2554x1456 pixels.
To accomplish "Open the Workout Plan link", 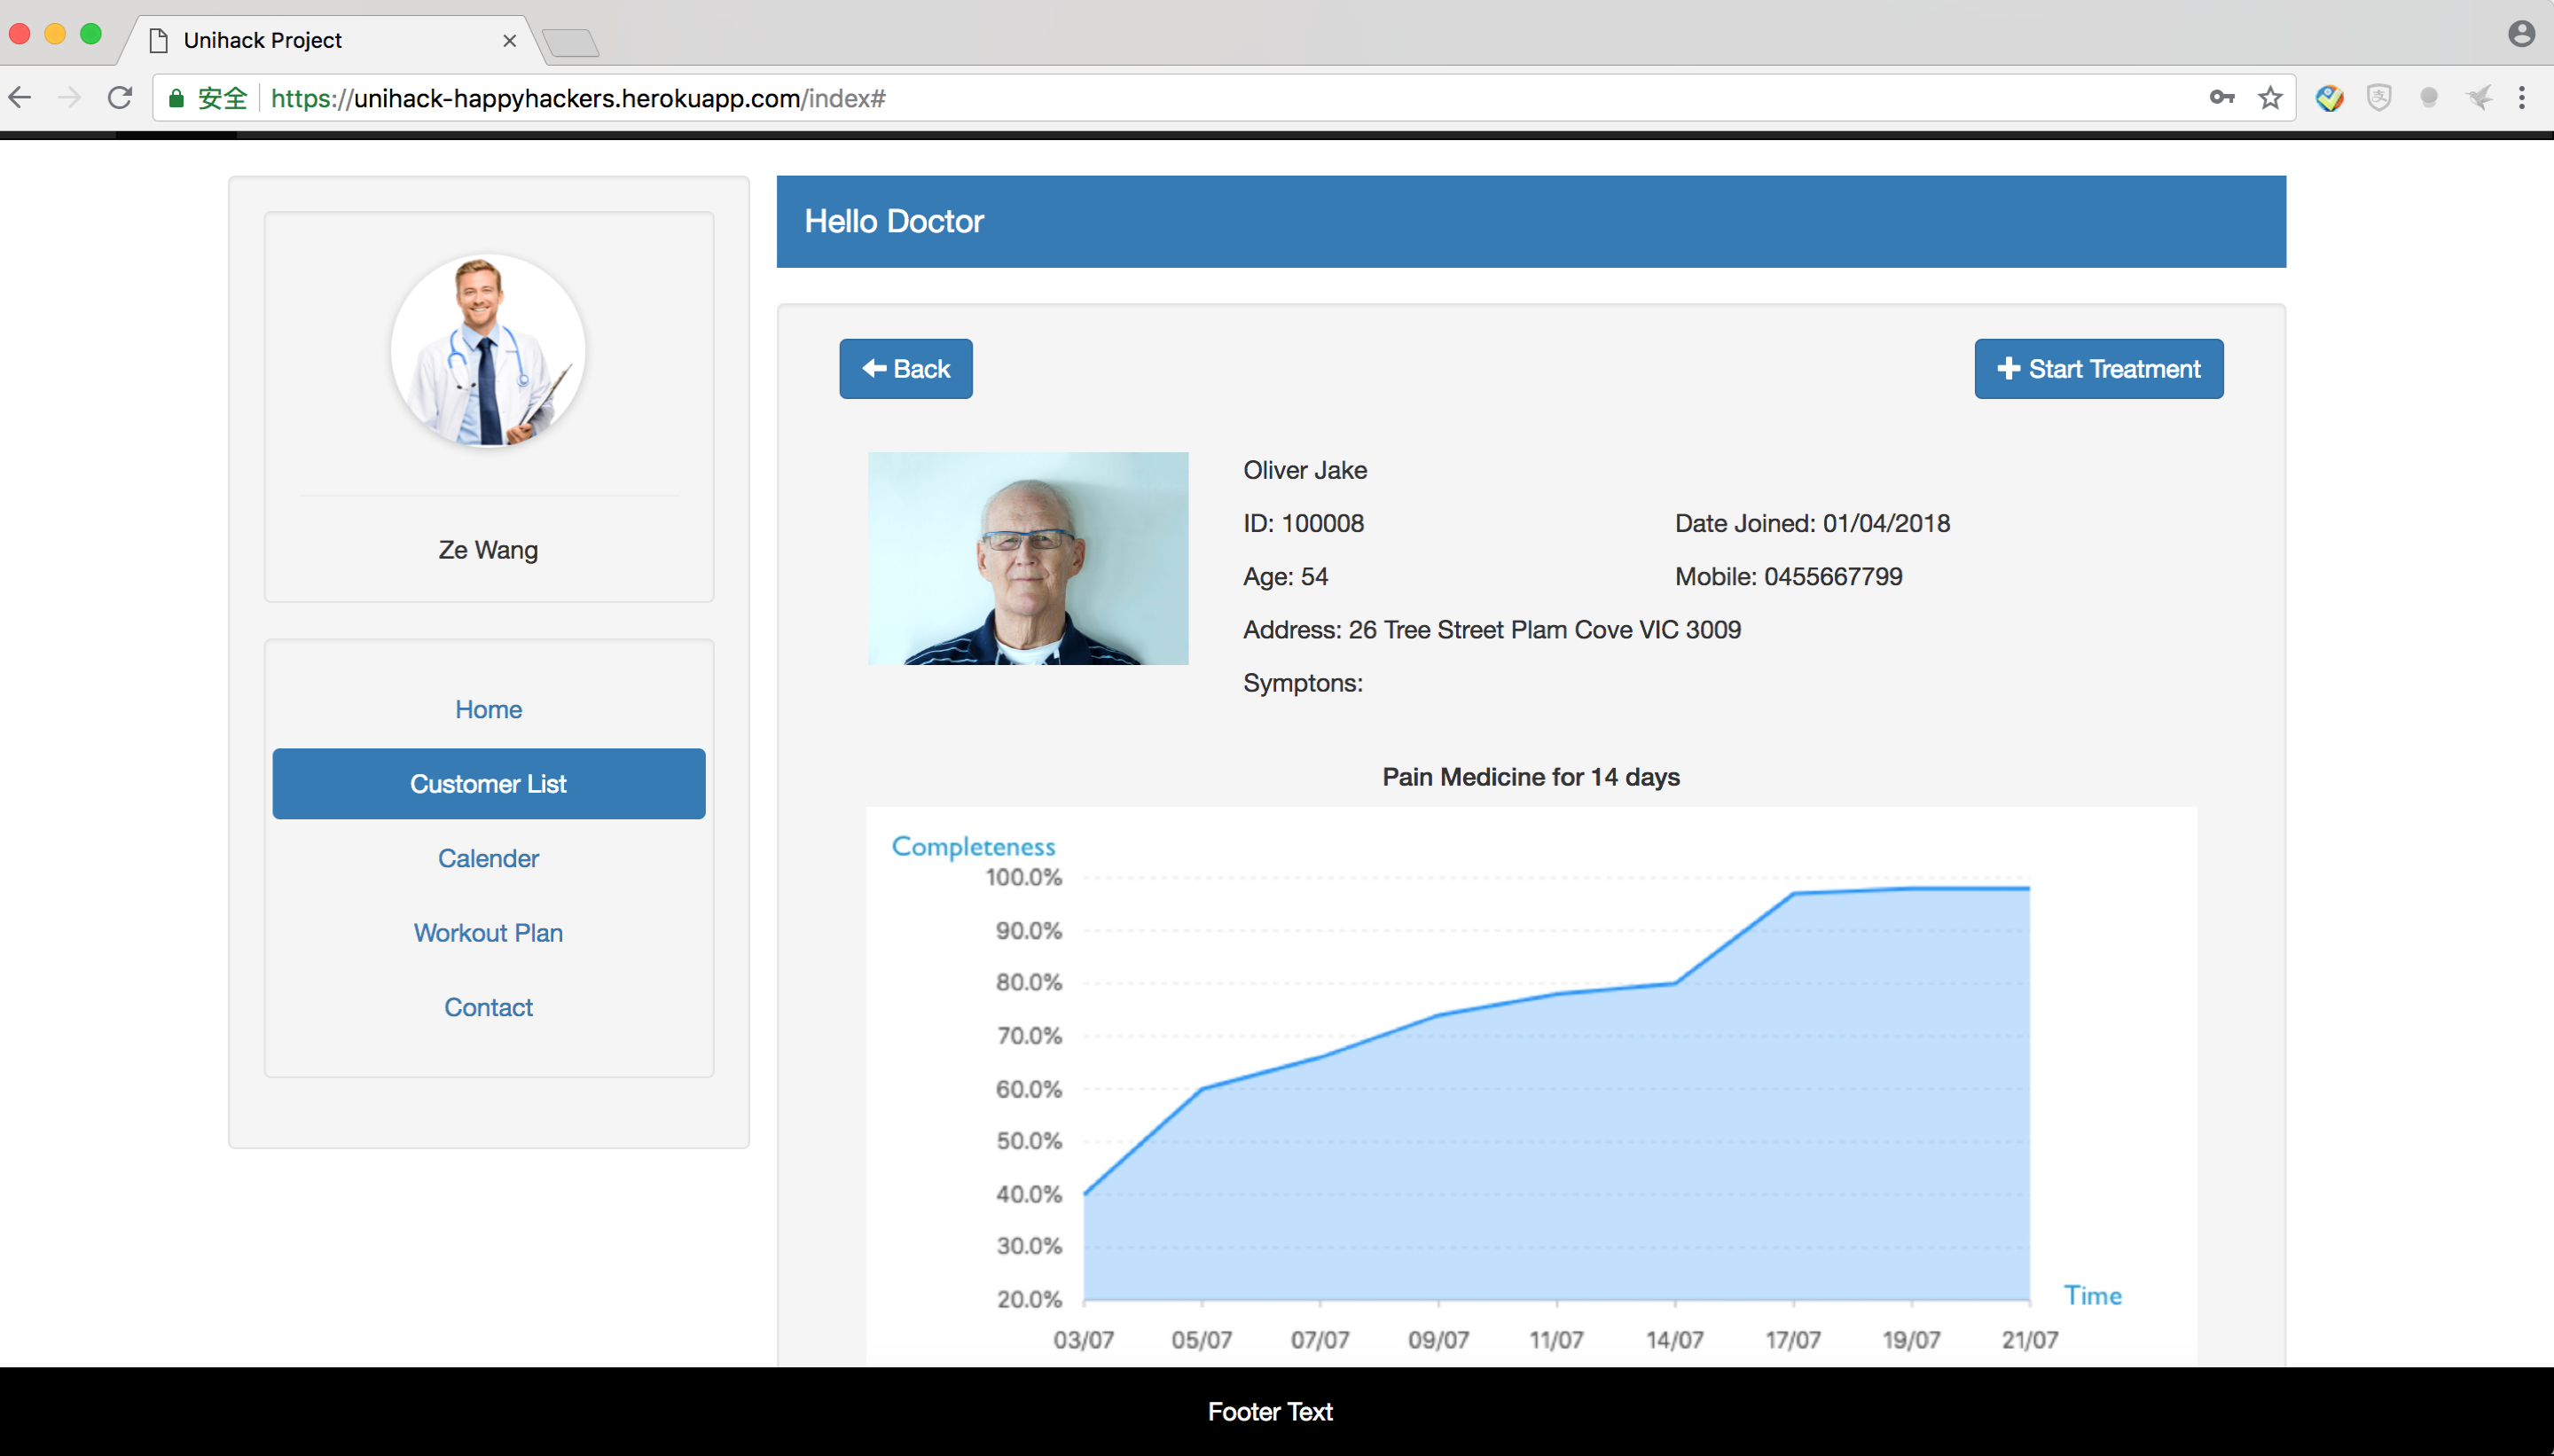I will click(488, 933).
